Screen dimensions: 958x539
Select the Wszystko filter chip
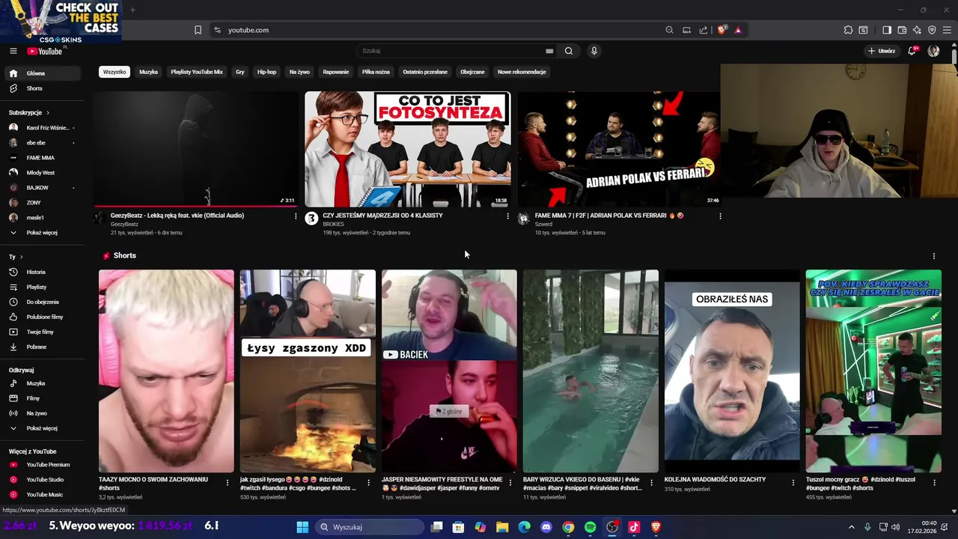[115, 72]
